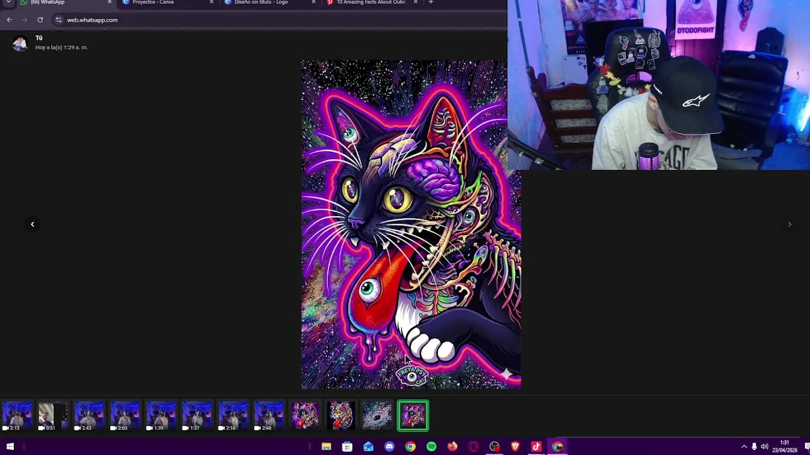The image size is (810, 455).
Task: Close the Pinterest 10 Amazing Facts tab
Action: [x=415, y=3]
